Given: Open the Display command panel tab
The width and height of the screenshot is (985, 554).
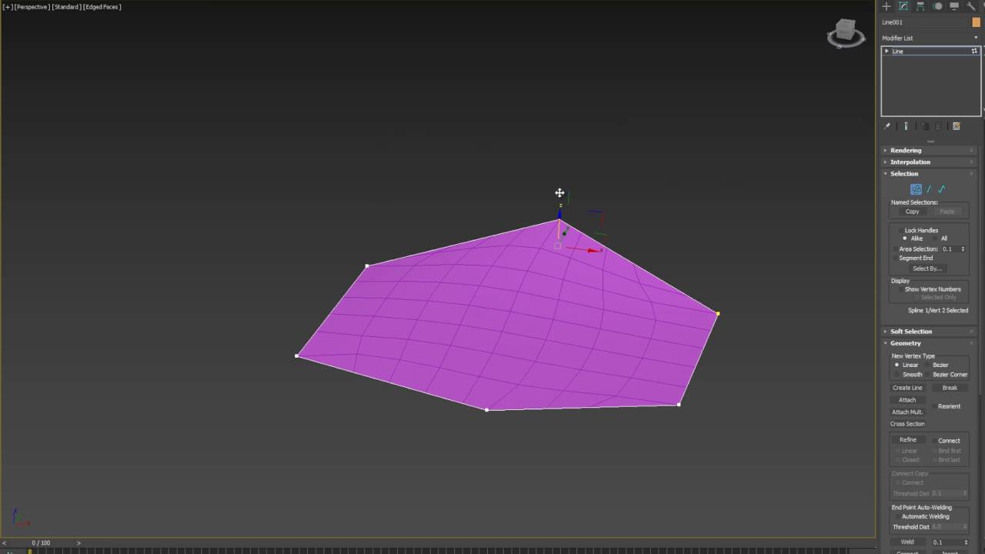Looking at the screenshot, I should (954, 6).
